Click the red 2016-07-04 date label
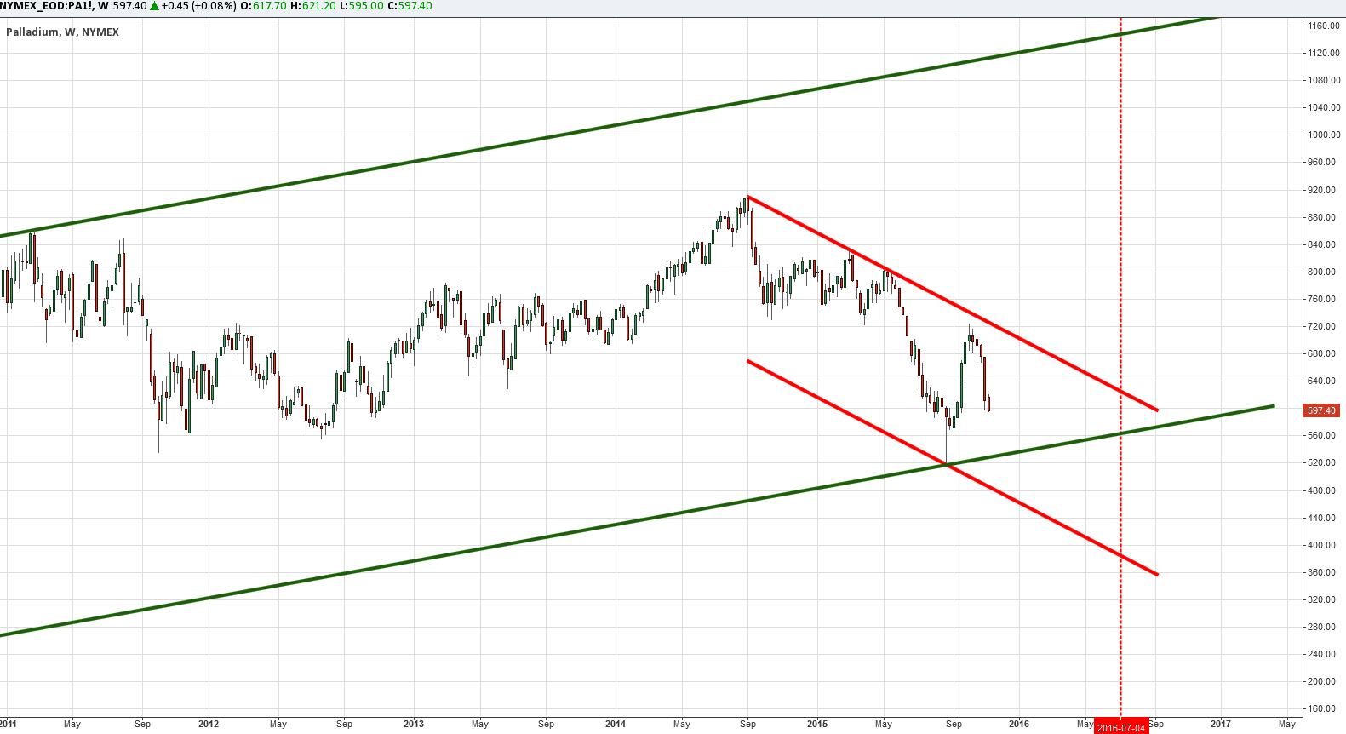Screen dimensions: 1346x734 coord(1120,727)
